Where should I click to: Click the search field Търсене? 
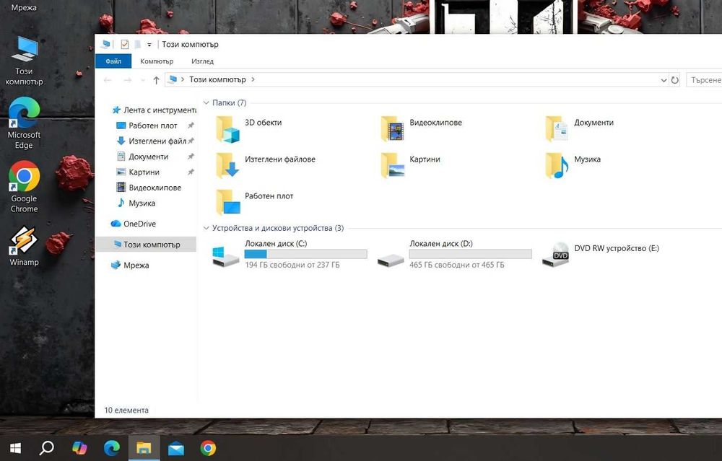(x=703, y=79)
